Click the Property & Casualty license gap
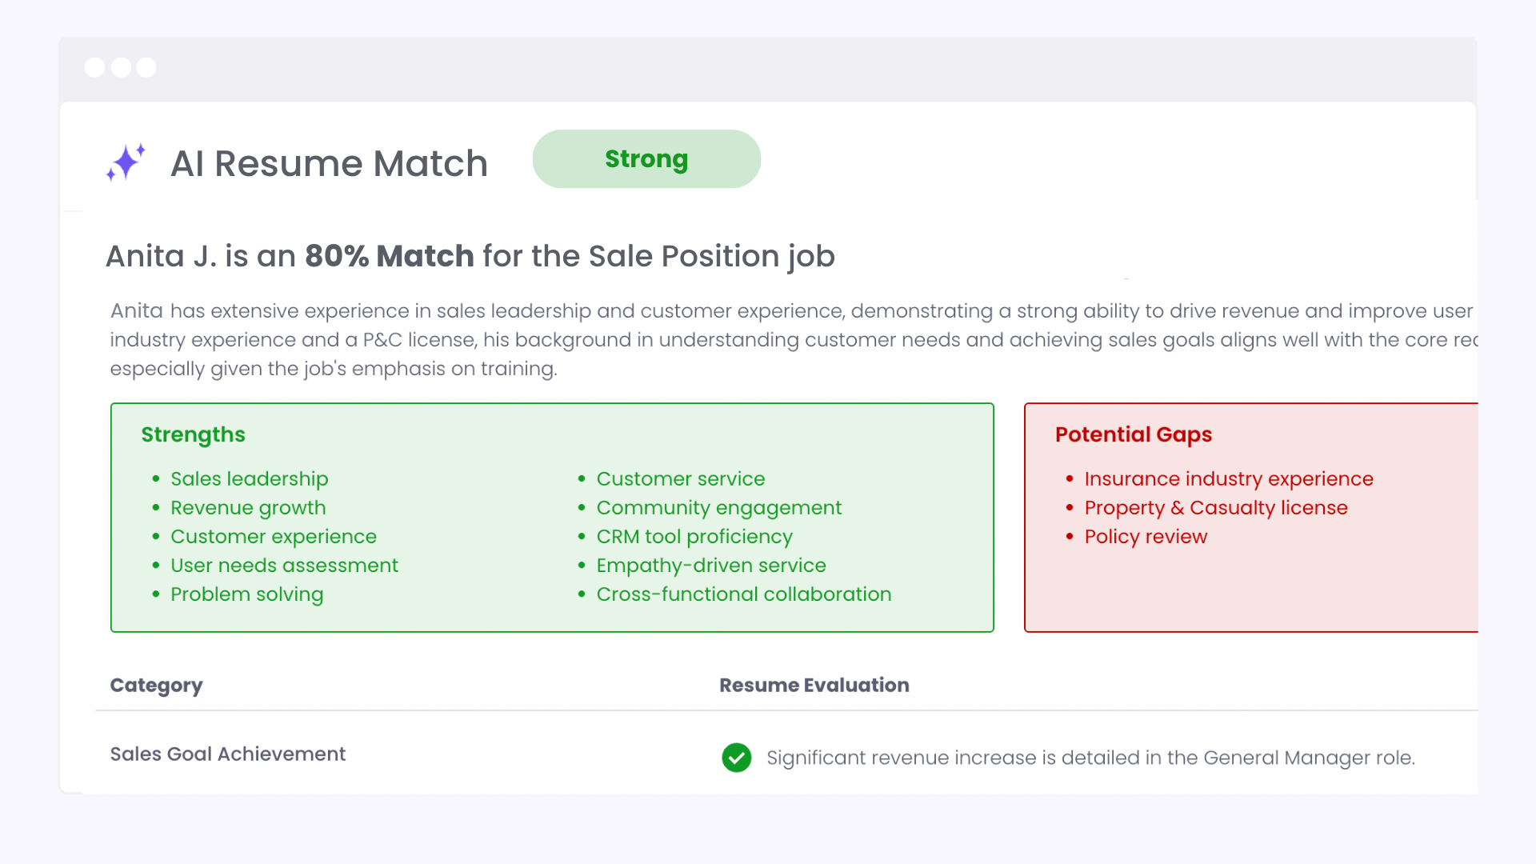This screenshot has height=864, width=1536. point(1215,508)
